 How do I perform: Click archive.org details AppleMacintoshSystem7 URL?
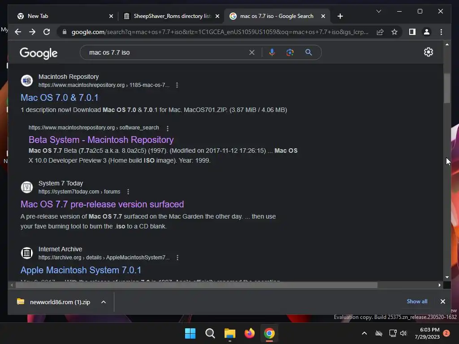coord(104,258)
